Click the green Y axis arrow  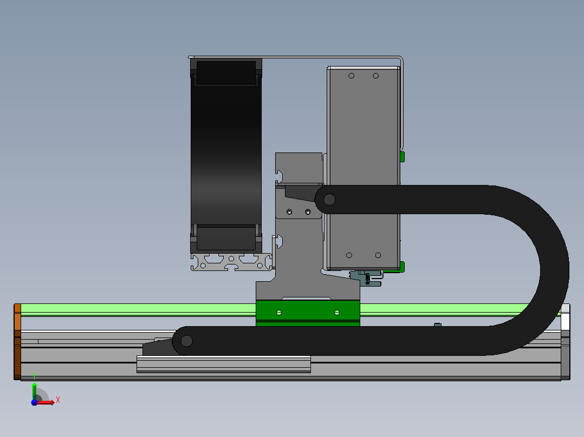(34, 389)
